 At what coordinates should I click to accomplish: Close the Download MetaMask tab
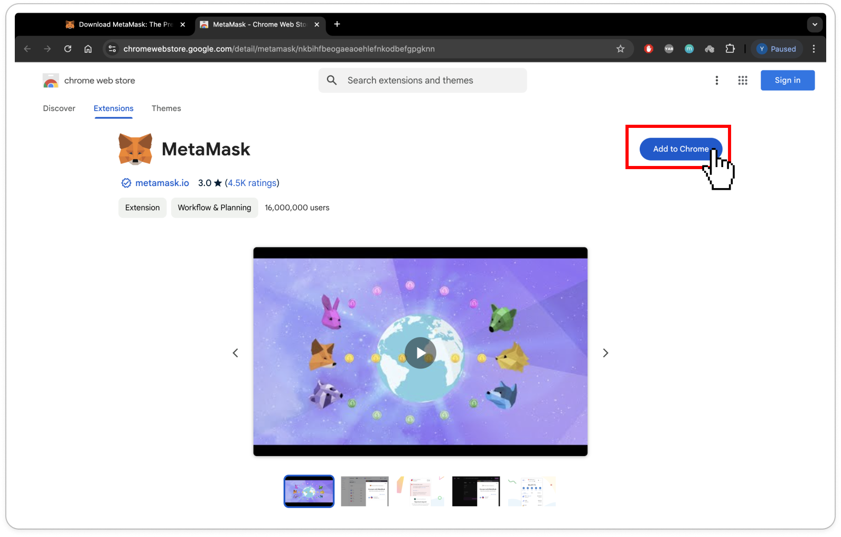pos(183,24)
